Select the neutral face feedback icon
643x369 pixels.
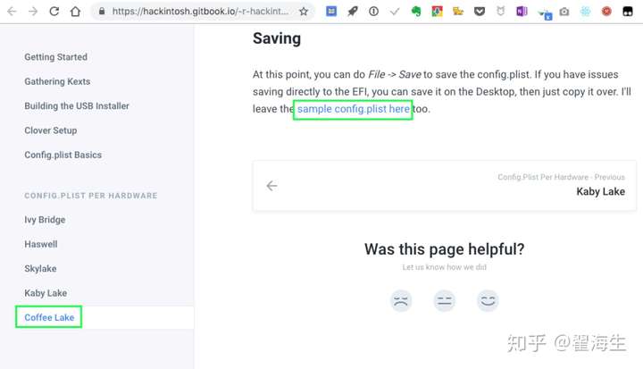click(444, 301)
